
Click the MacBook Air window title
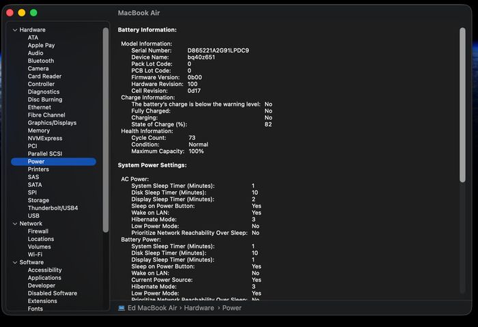(139, 13)
